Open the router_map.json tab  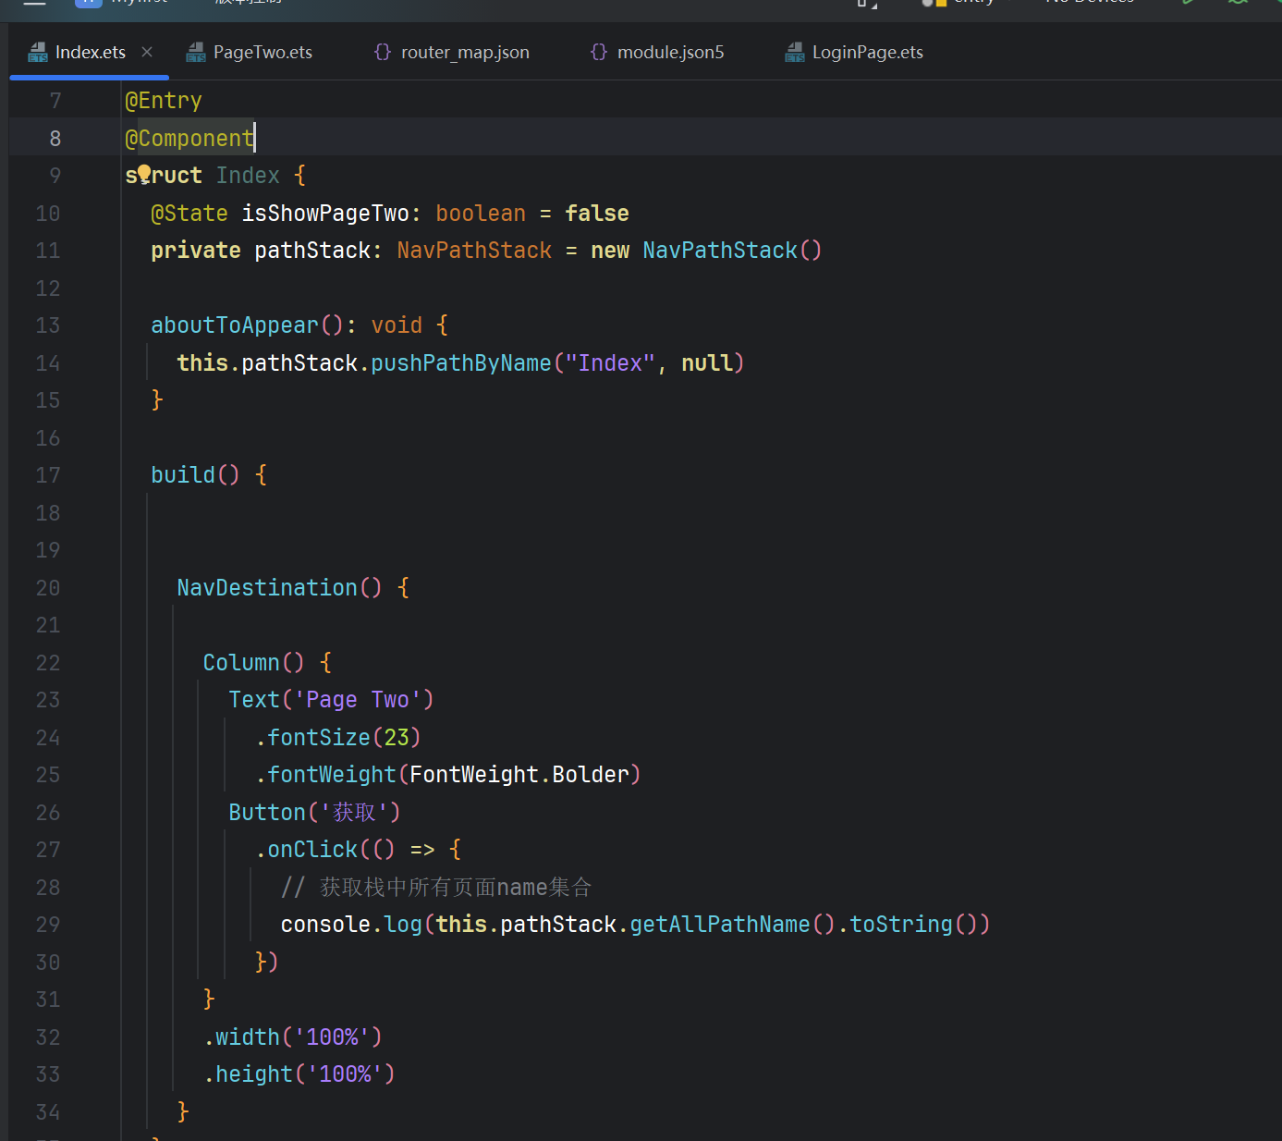465,53
